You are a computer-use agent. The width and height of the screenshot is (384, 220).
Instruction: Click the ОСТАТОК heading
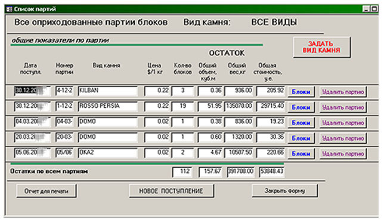(227, 53)
